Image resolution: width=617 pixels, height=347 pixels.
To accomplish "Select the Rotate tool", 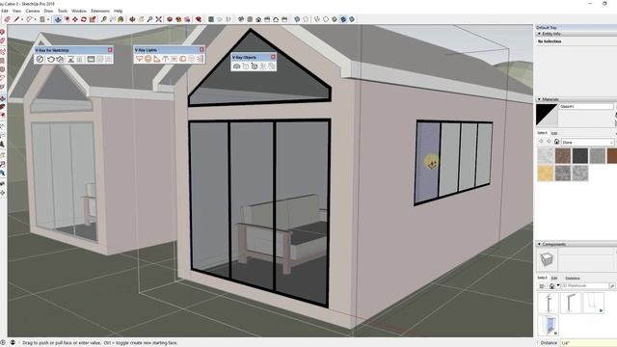I will 84,19.
